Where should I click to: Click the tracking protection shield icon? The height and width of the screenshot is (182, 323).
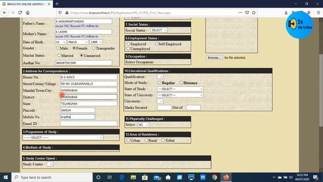pyautogui.click(x=60, y=13)
